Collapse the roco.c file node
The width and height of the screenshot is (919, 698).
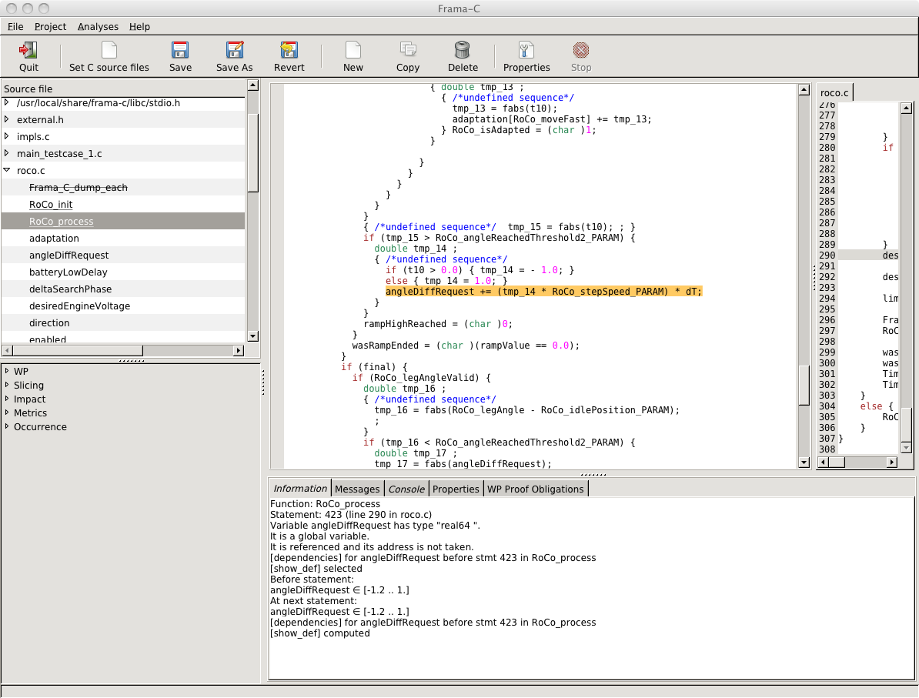coord(7,171)
